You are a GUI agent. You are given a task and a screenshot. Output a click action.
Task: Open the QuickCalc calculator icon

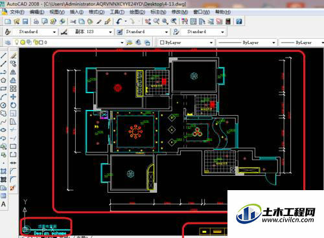[228, 21]
